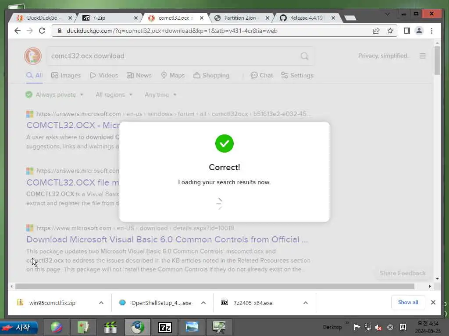Click the scroll right arrow
The image size is (449, 336).
click(x=430, y=286)
